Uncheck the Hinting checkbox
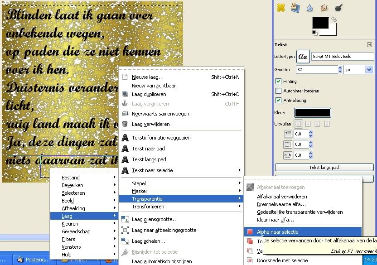The height and width of the screenshot is (265, 377). [x=279, y=82]
